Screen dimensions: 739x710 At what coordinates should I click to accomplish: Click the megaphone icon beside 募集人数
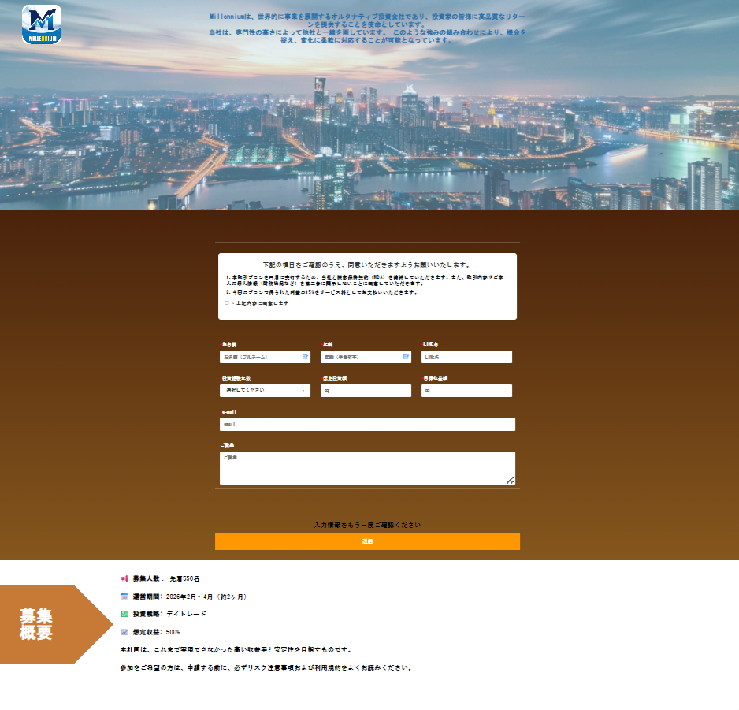pos(124,578)
